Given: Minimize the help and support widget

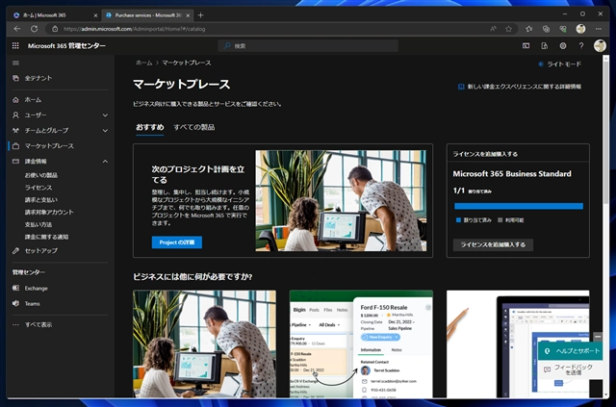Looking at the screenshot, I should [x=598, y=337].
